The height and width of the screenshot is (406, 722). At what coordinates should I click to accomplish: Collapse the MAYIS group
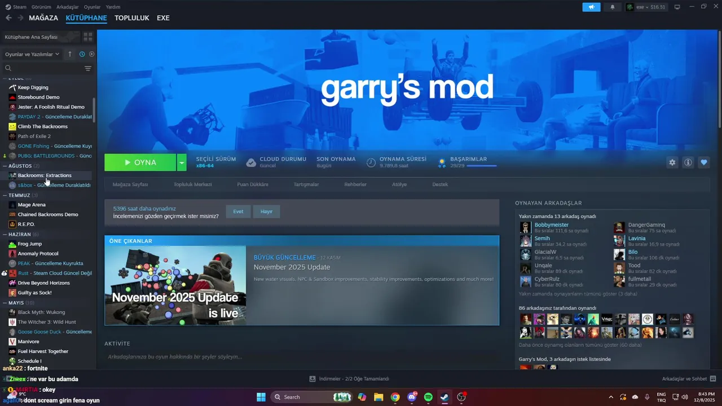coord(5,303)
